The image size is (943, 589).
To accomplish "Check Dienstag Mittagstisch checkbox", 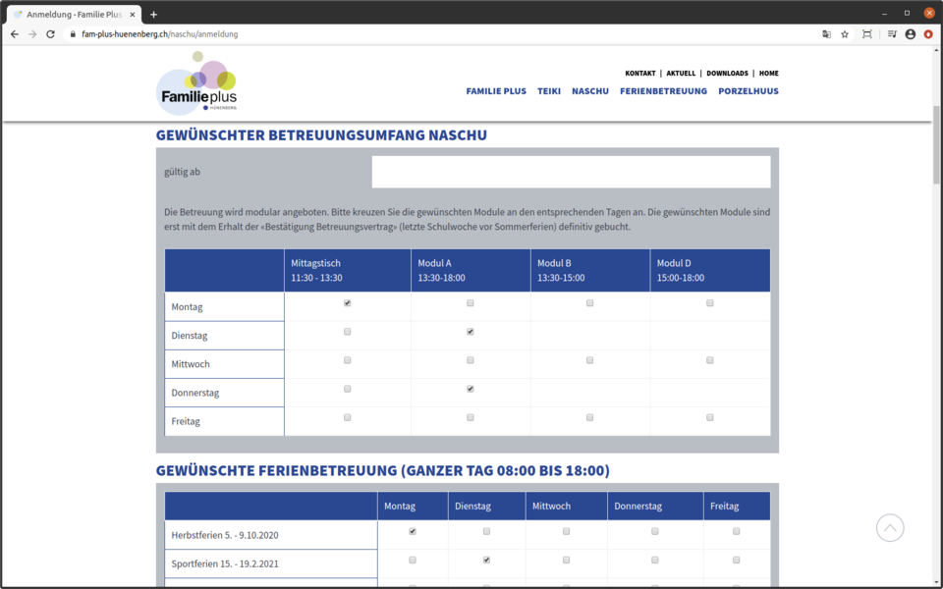I will [348, 332].
